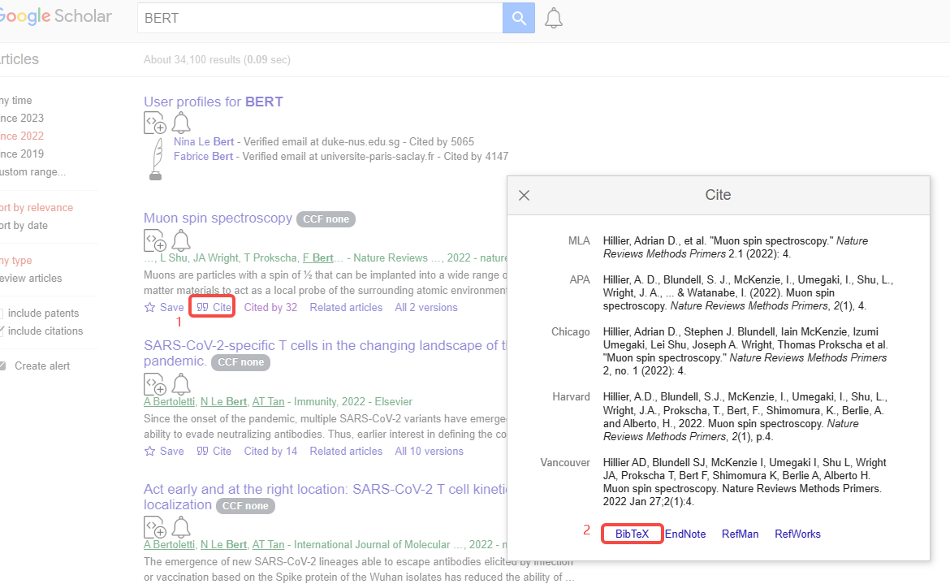Open Muon spin spectroscopy article title
Screen dimensions: 950x584
click(218, 218)
